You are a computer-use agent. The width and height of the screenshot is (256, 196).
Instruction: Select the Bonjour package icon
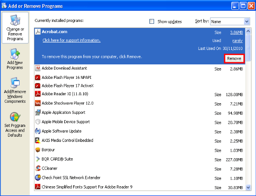38,150
